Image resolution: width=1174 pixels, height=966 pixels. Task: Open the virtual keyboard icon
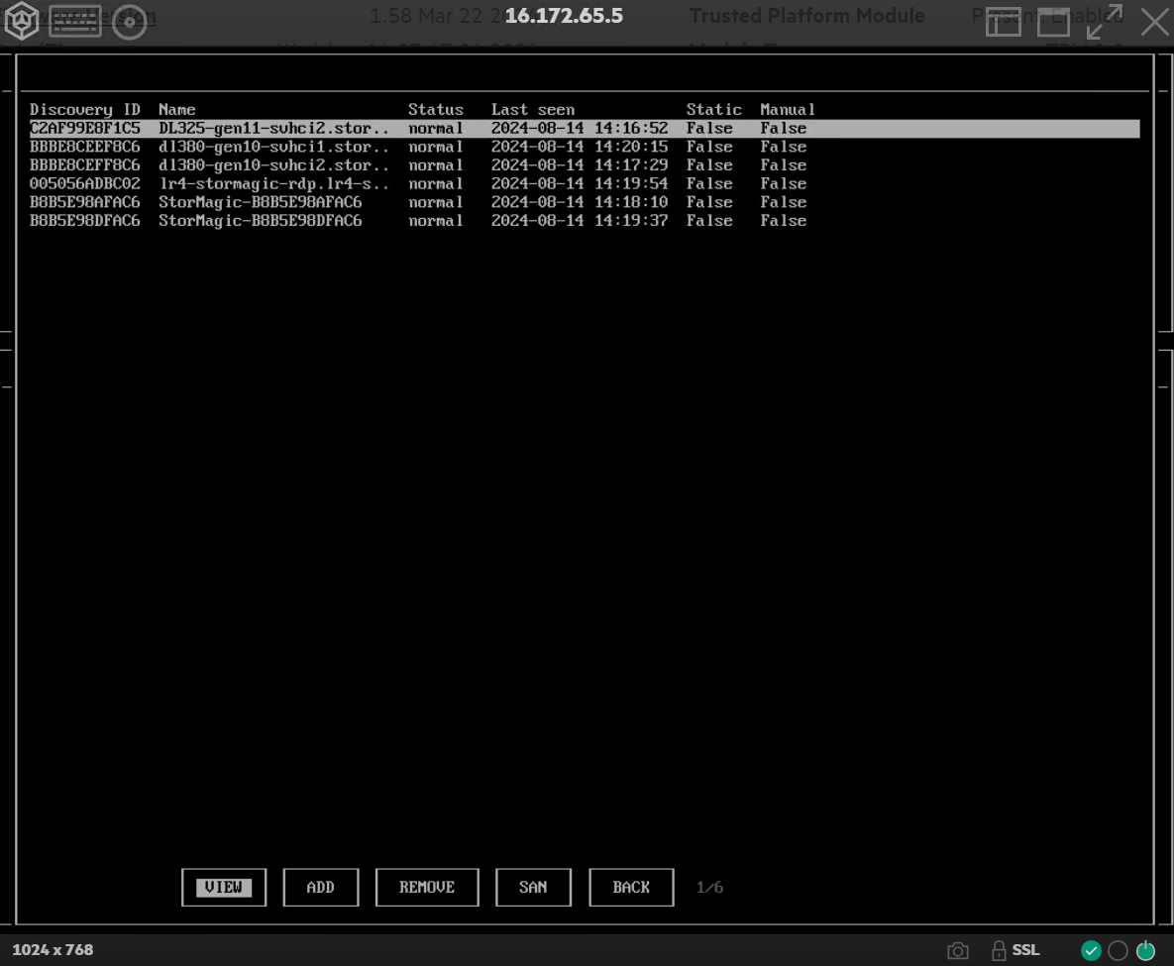[75, 21]
